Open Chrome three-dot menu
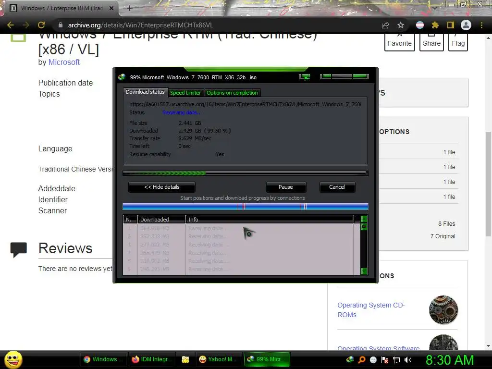This screenshot has height=369, width=492. click(481, 25)
